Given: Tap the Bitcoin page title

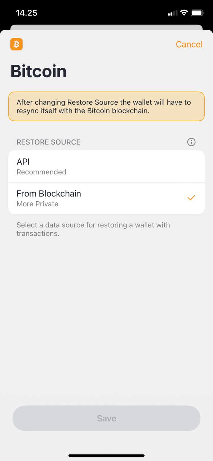Looking at the screenshot, I should tap(39, 71).
